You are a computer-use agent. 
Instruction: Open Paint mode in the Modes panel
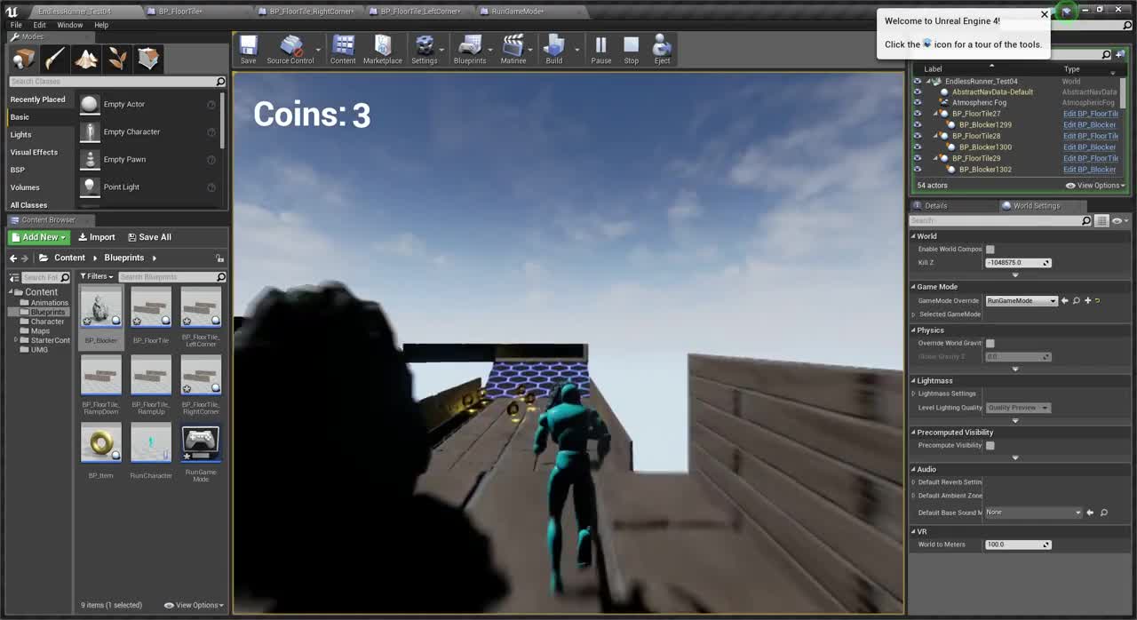coord(55,58)
